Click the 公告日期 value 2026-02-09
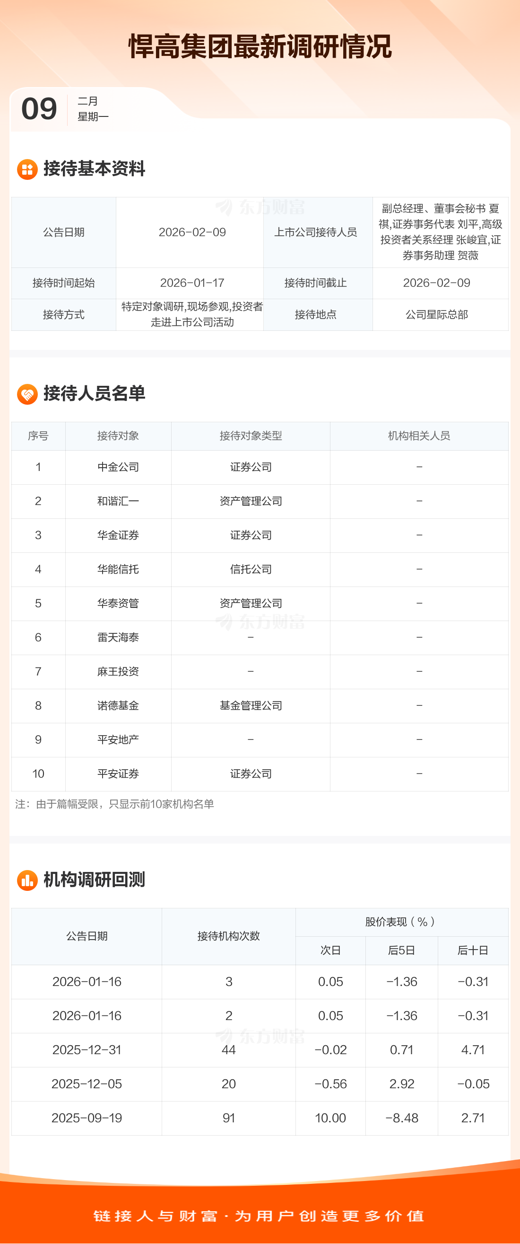Screen dimensions: 520x1244 point(192,232)
